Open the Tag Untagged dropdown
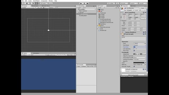 coord(130,10)
